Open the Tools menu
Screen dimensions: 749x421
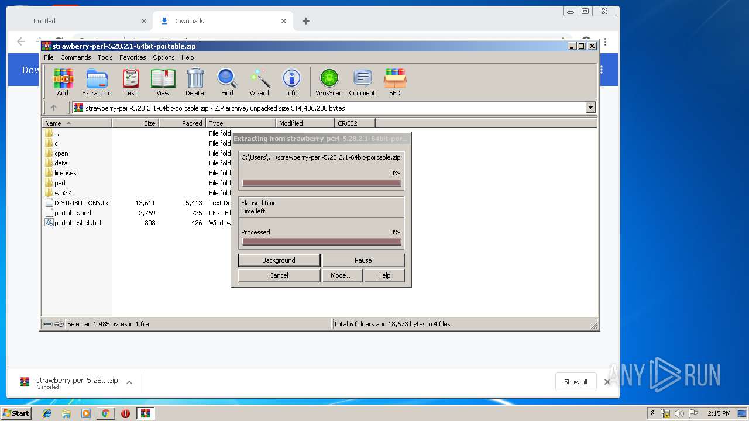click(x=105, y=57)
